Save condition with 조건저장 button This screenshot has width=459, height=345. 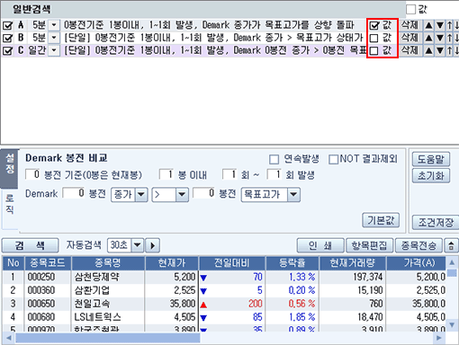coord(436,223)
